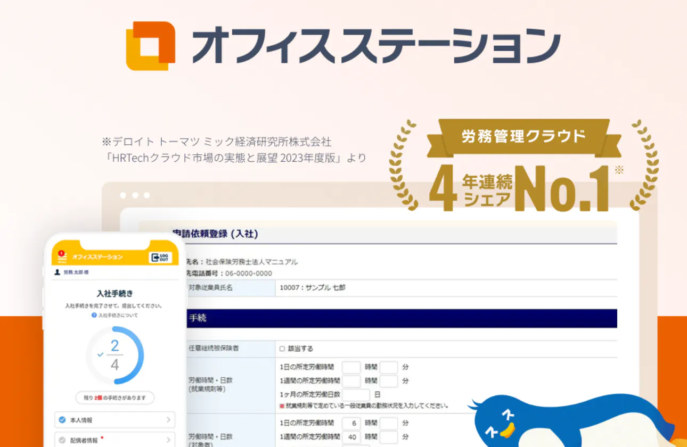Image resolution: width=687 pixels, height=447 pixels.
Task: Click the gray check icon beside 配偶者情報
Action: [62, 440]
